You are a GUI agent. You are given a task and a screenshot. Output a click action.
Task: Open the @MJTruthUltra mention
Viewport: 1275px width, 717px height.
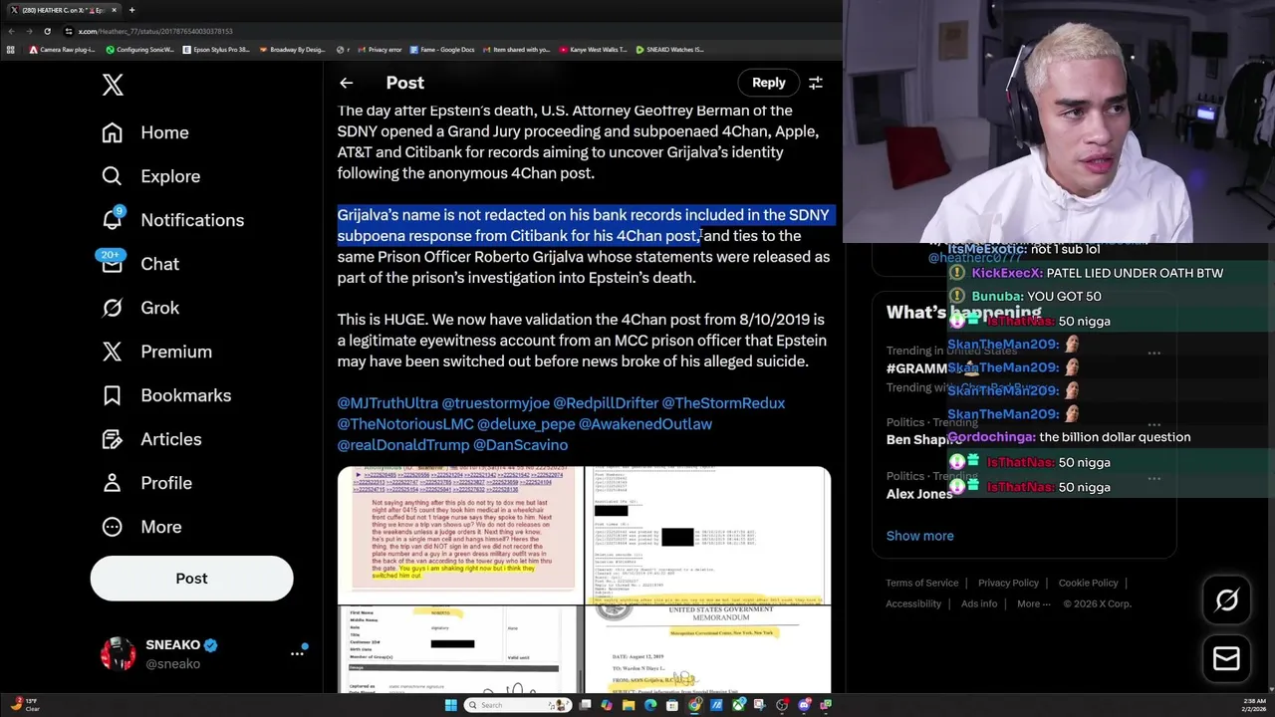(387, 403)
